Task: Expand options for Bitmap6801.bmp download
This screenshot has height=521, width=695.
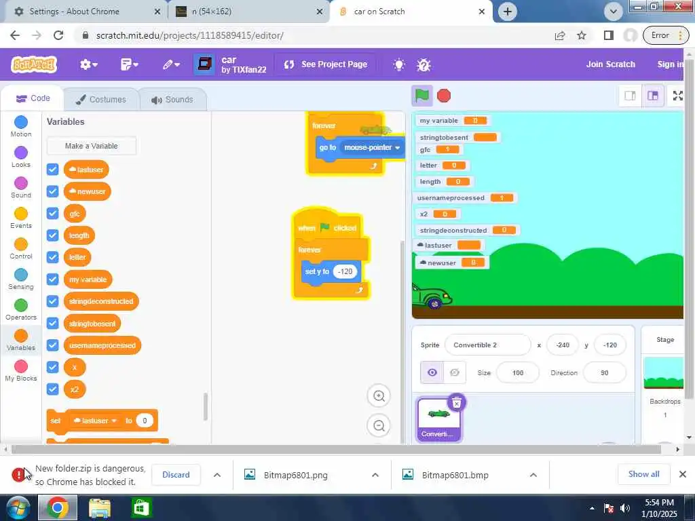Action: point(533,475)
